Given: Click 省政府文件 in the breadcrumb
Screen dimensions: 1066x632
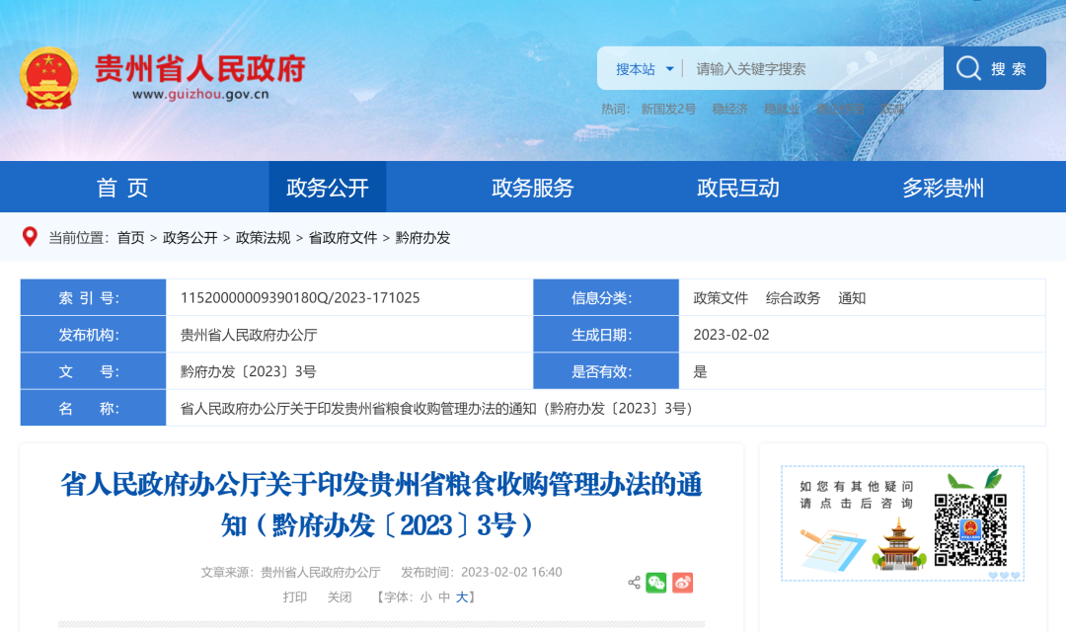Looking at the screenshot, I should tap(343, 238).
